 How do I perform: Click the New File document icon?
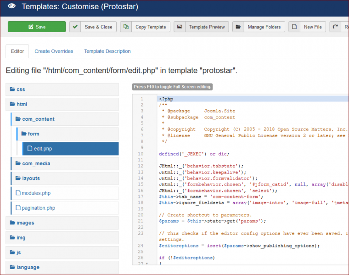coord(294,27)
